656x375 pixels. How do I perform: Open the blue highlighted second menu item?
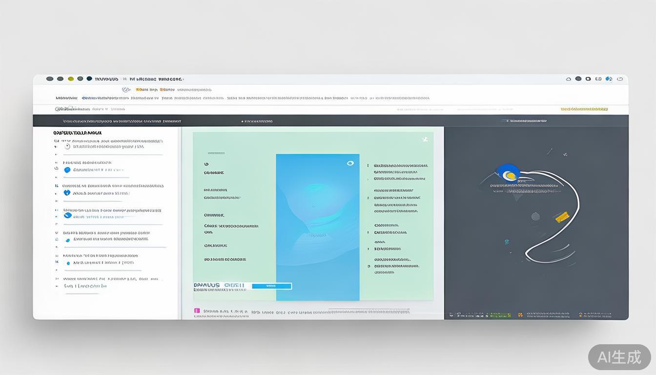[105, 98]
